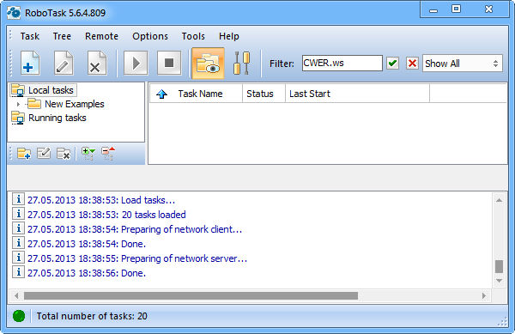Open the Options menu
The image size is (515, 334).
pos(150,36)
